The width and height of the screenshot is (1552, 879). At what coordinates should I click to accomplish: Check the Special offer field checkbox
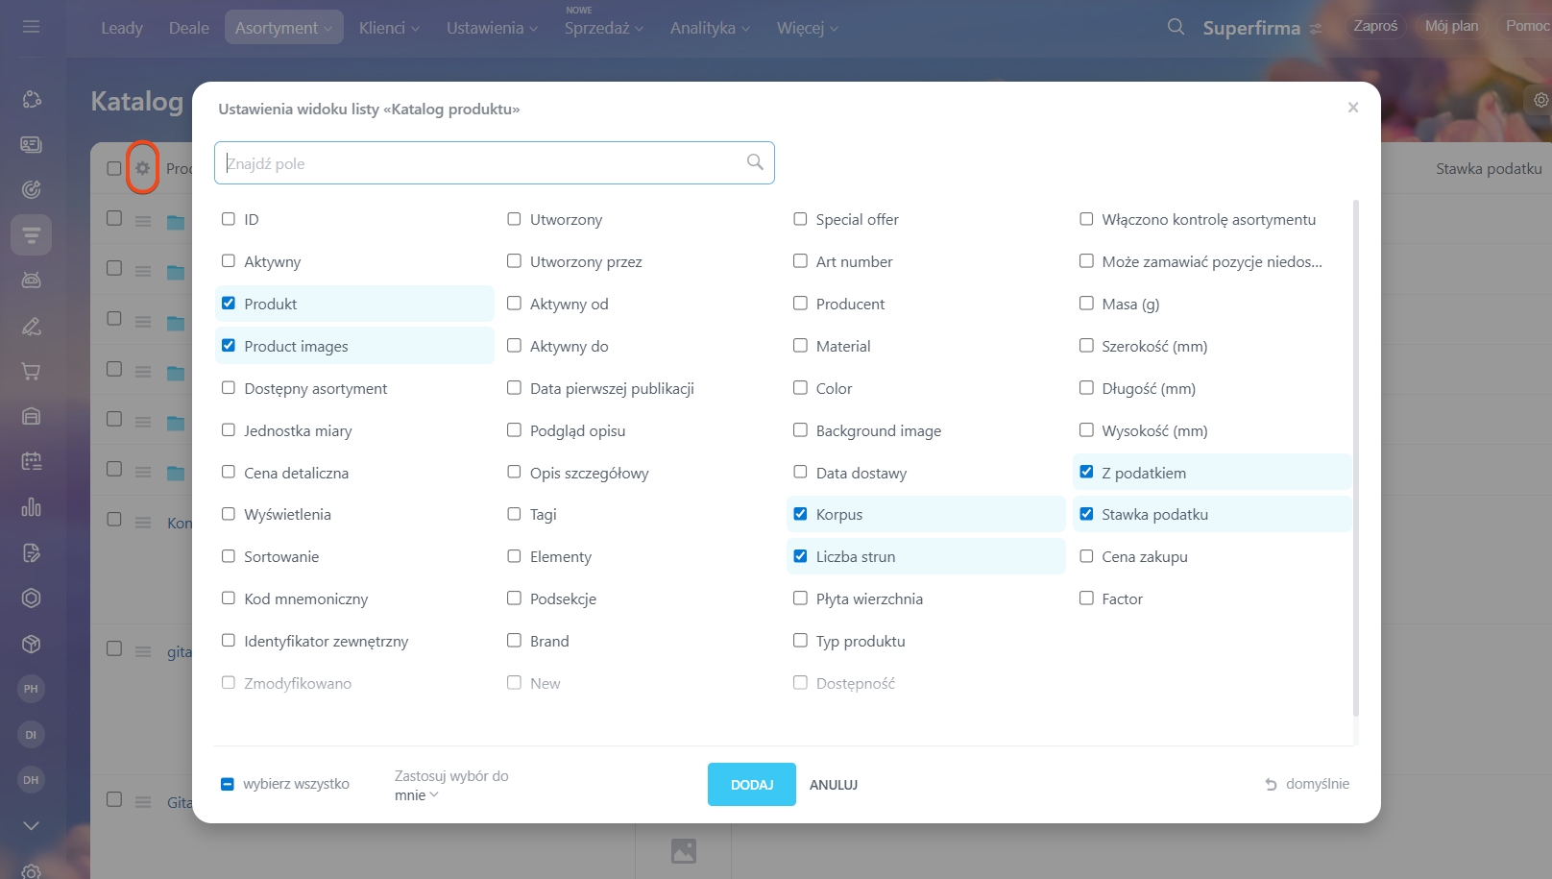[x=800, y=219]
